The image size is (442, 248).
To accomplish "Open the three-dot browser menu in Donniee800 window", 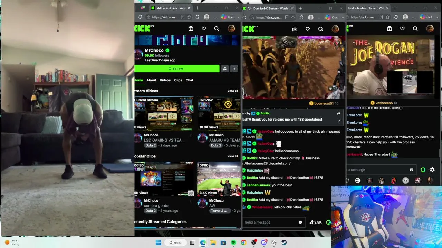I will coord(319,17).
